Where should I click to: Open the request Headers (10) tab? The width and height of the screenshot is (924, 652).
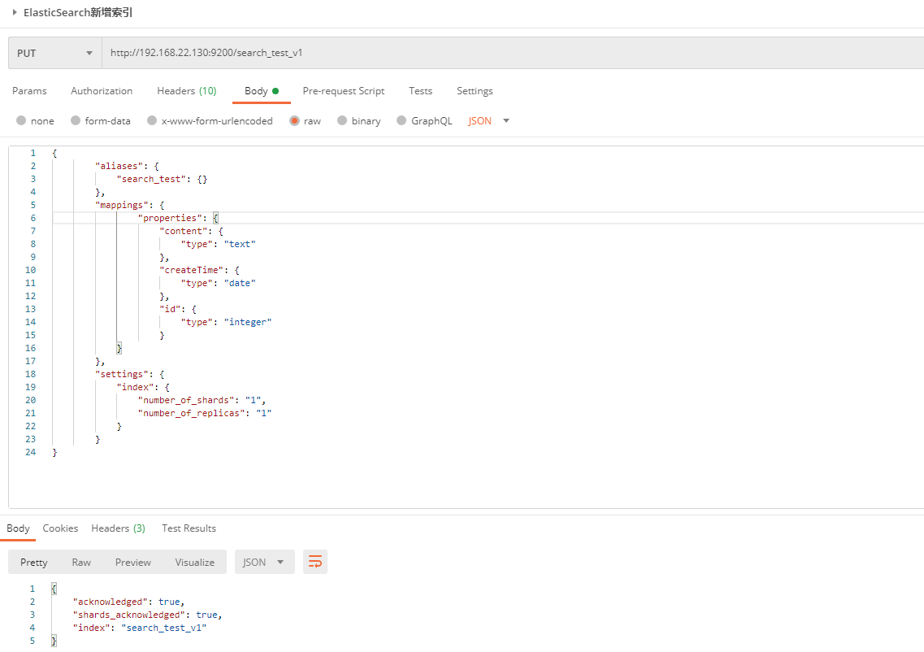point(186,91)
